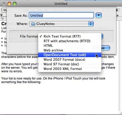122x115 pixels.
Task: Select OpenDocument Text (odt) format
Action: click(70, 55)
